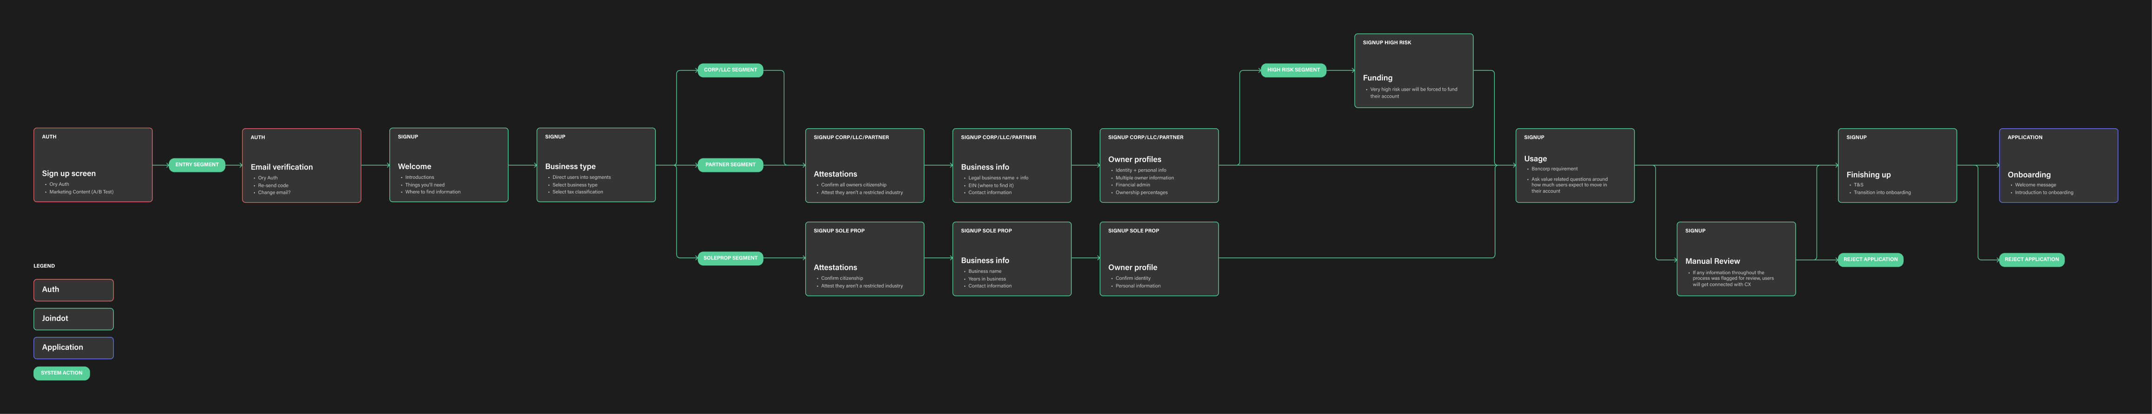2152x414 pixels.
Task: Click the 'Financial admin' bullet
Action: (x=1132, y=185)
